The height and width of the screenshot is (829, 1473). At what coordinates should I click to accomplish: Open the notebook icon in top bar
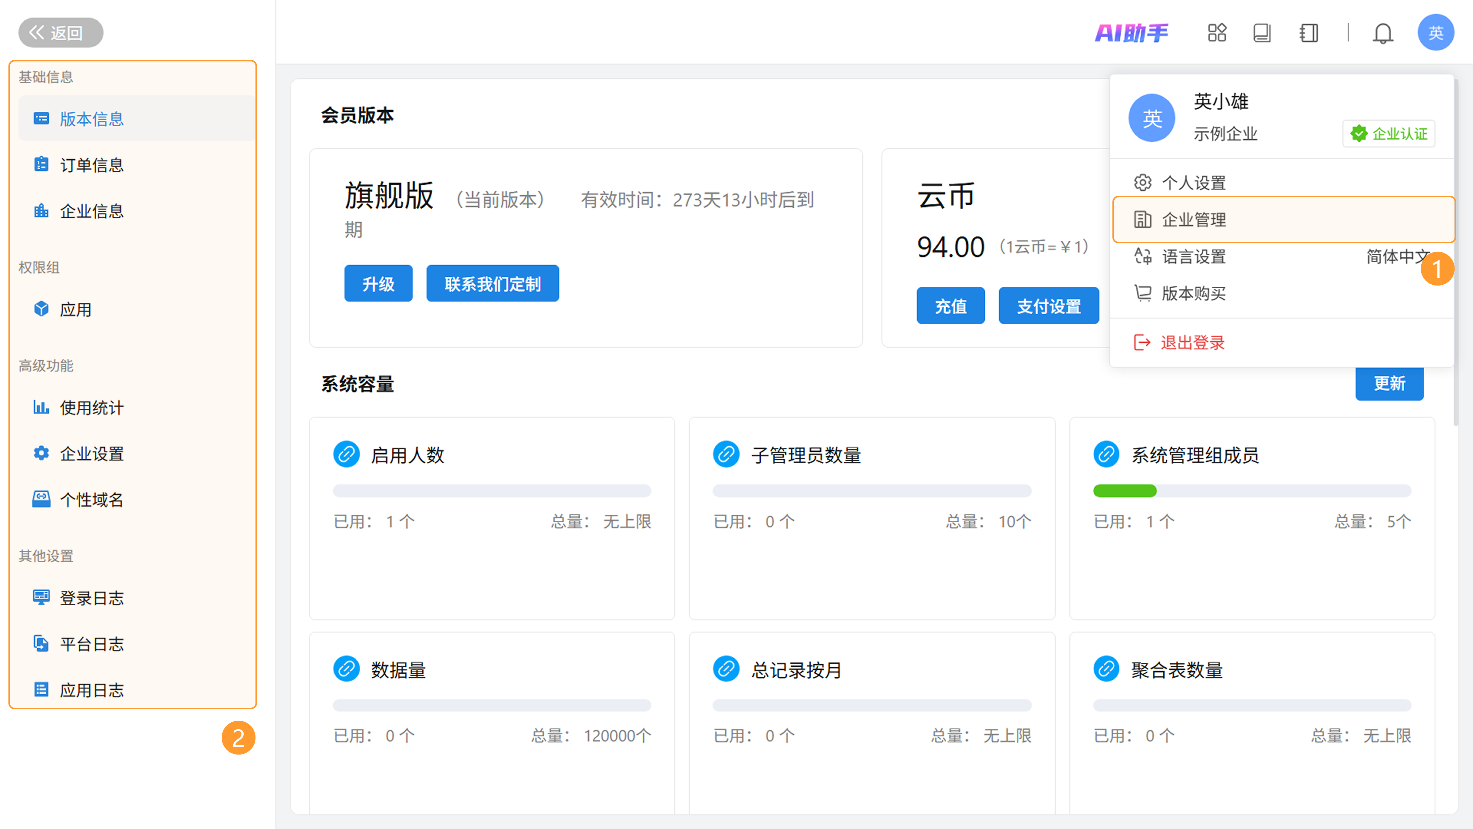tap(1308, 33)
